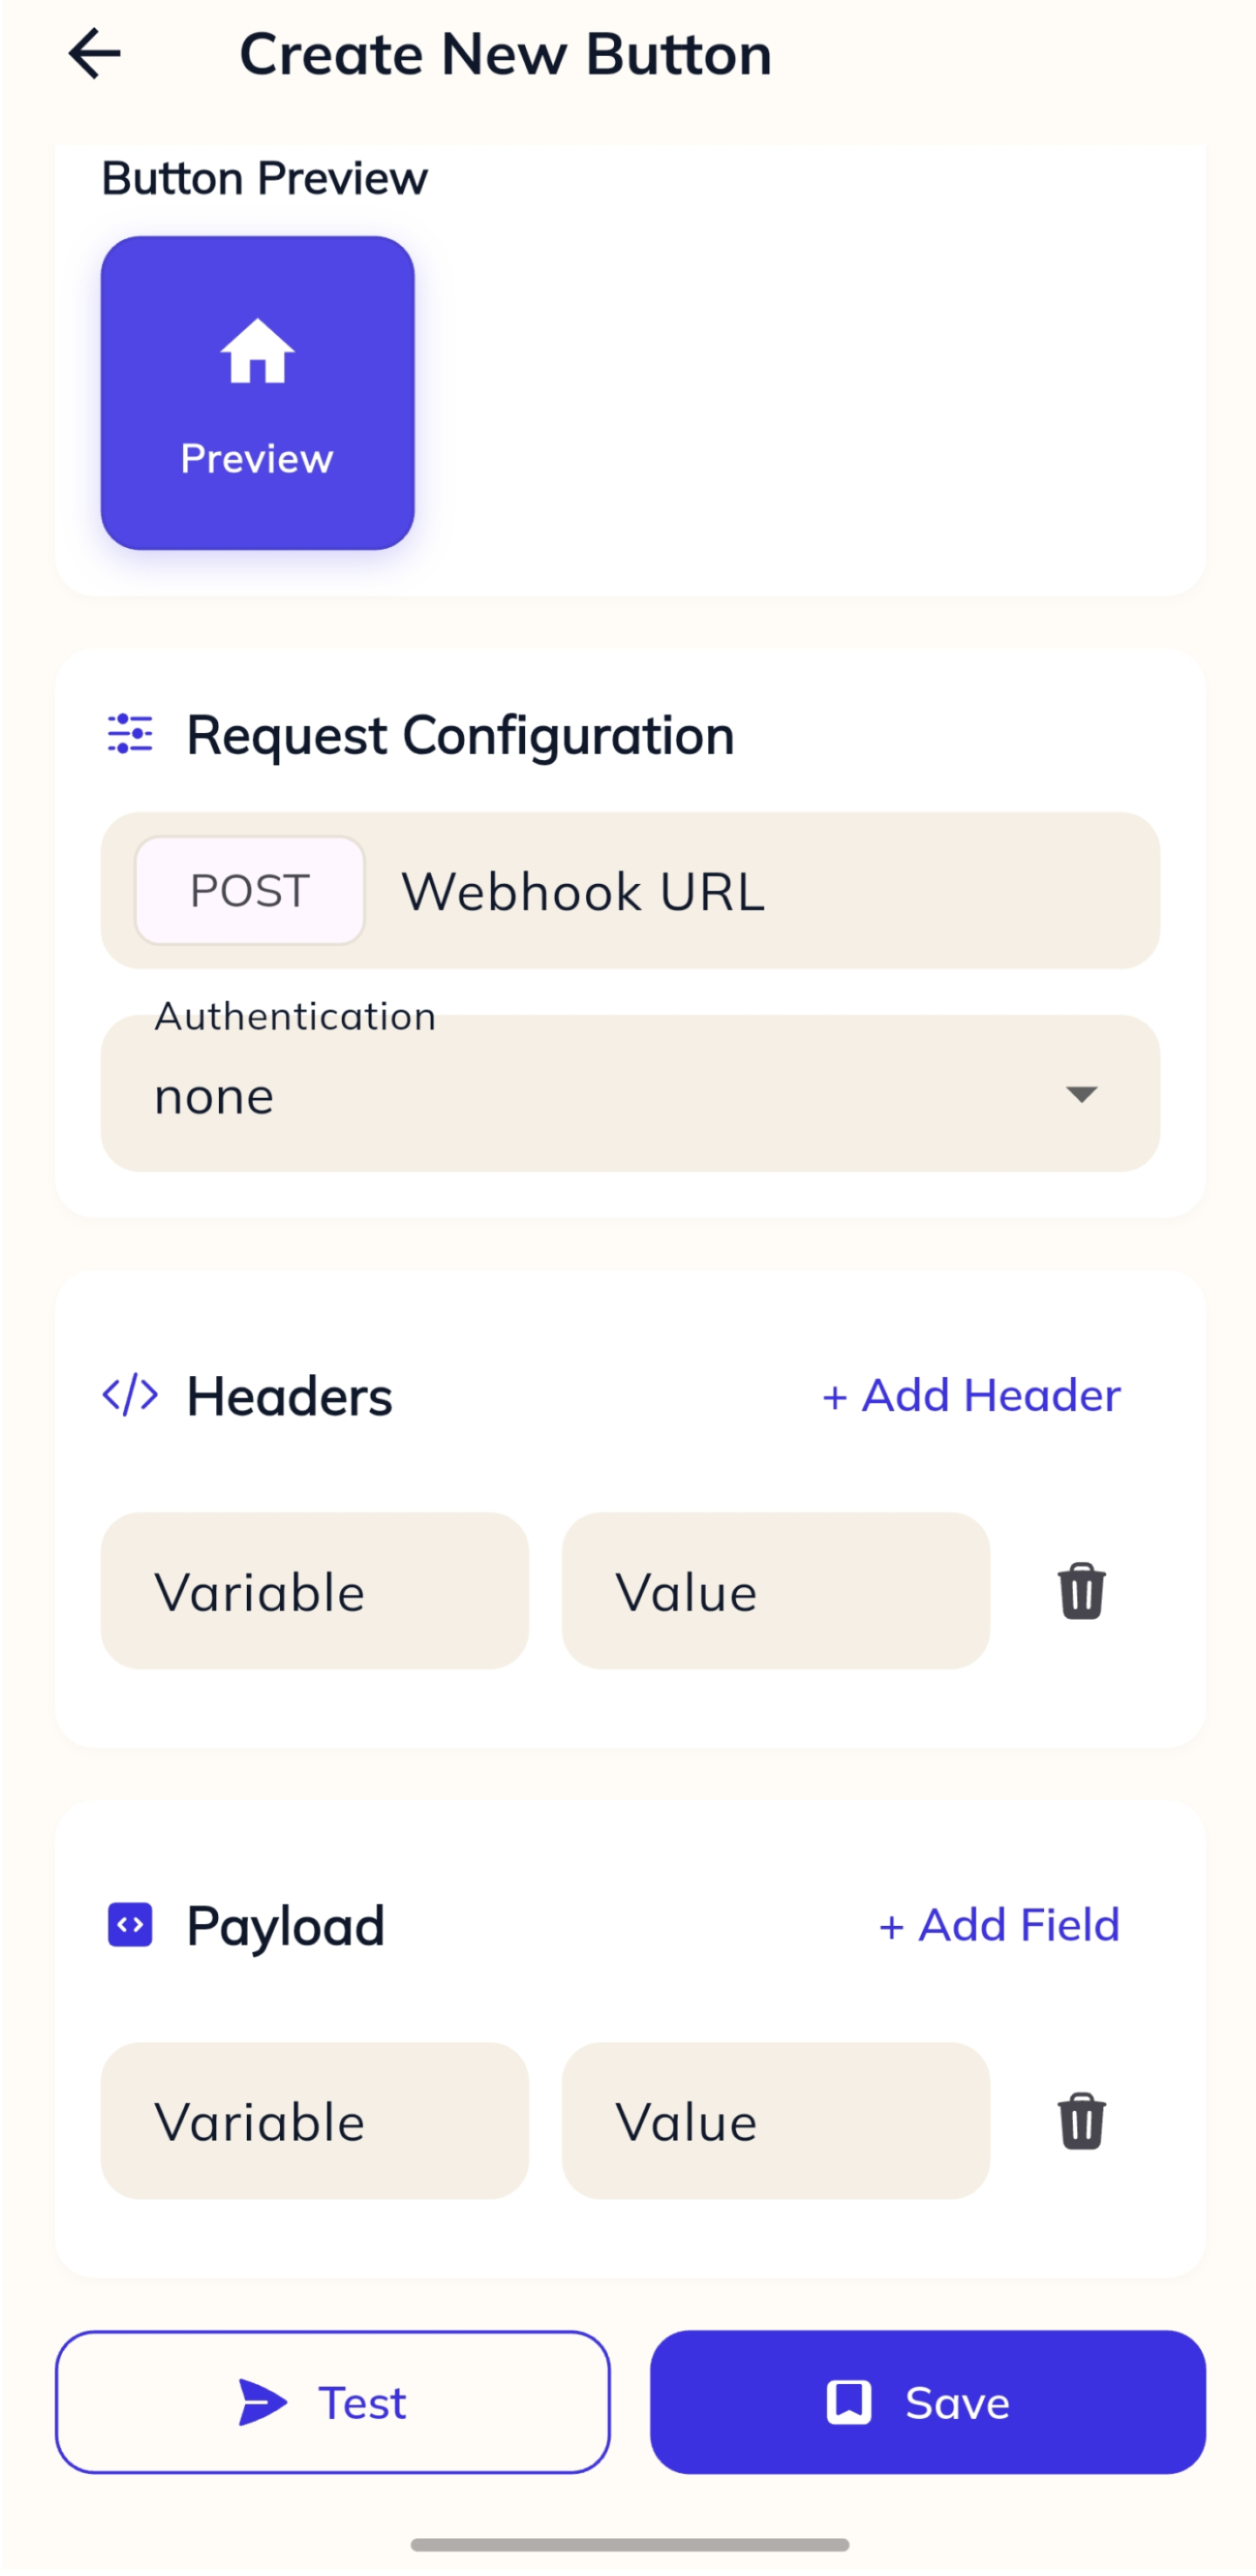
Task: Click the back arrow to leave Create New Button
Action: [x=95, y=54]
